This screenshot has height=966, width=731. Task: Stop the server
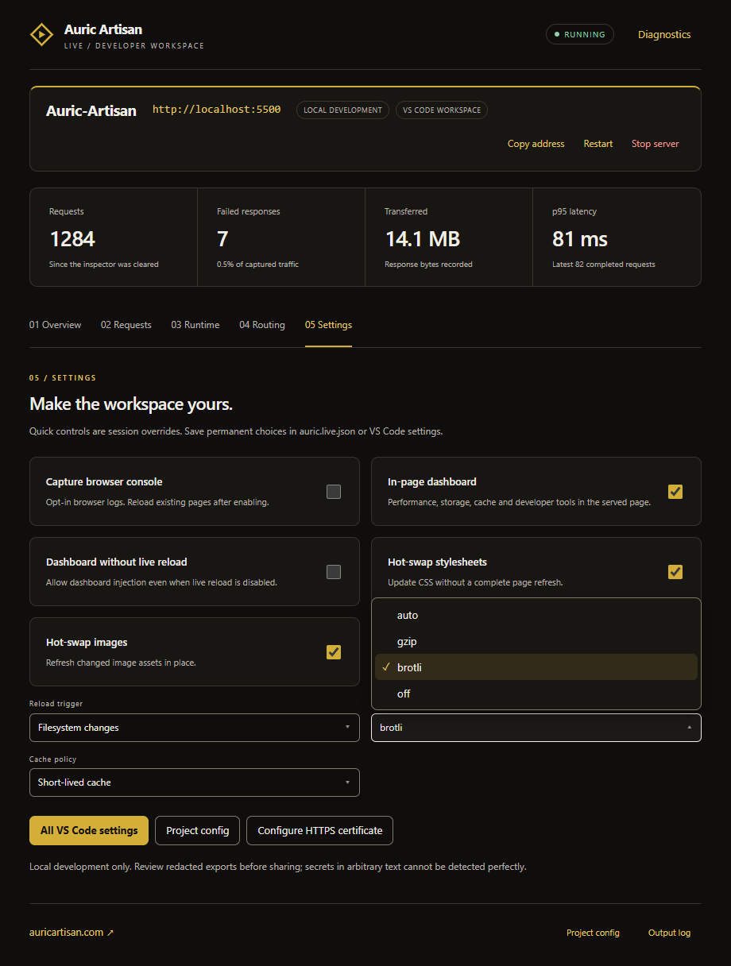656,144
